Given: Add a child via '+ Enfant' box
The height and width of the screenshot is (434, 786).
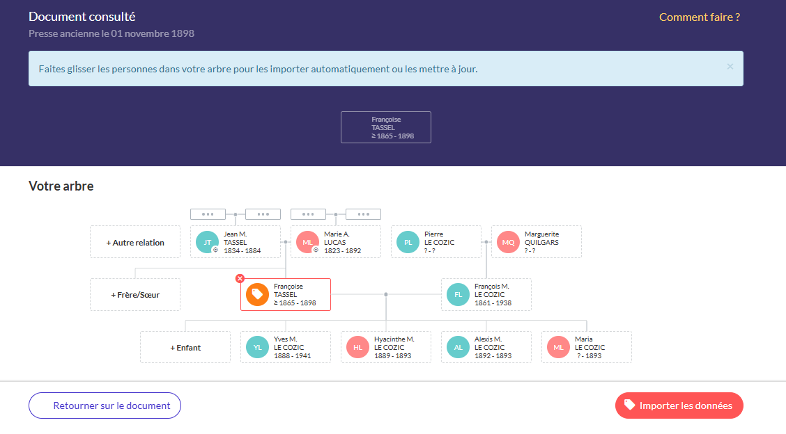Looking at the screenshot, I should (x=185, y=347).
